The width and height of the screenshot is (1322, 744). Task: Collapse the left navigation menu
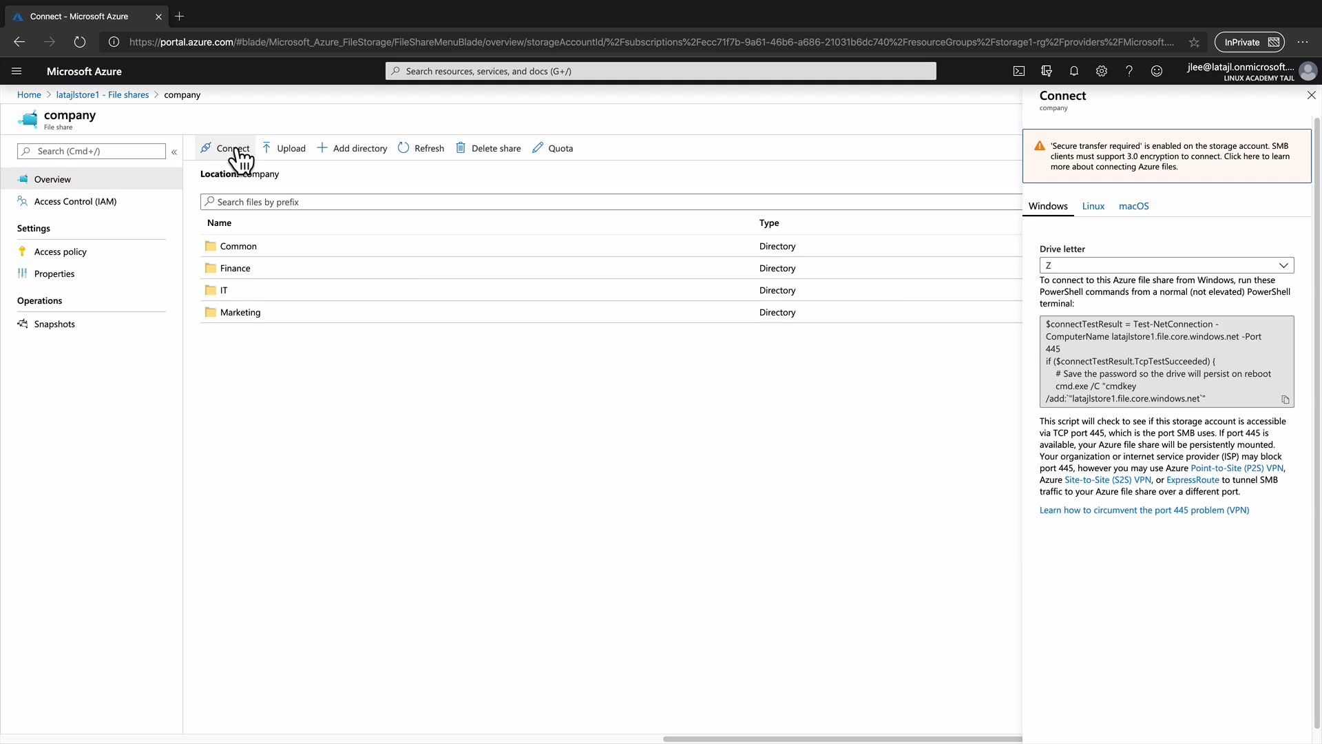pyautogui.click(x=174, y=152)
